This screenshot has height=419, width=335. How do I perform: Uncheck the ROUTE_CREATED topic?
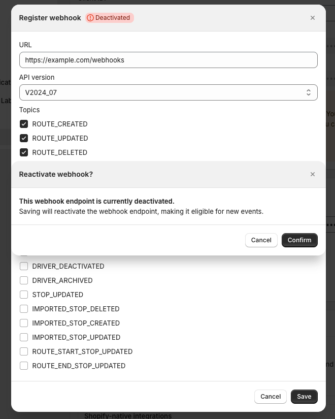point(24,124)
